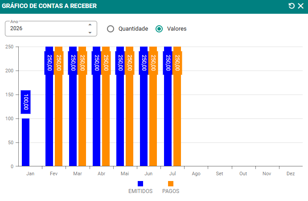Viewport: 308px width, 201px height.
Task: Click the orange pagos bar for Abr
Action: (x=106, y=124)
